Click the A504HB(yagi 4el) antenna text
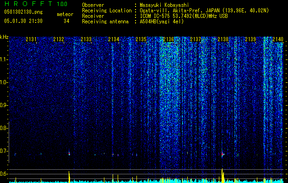 pos(162,22)
